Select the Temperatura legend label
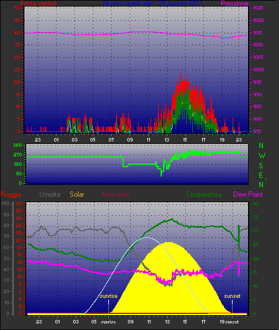 pos(203,194)
